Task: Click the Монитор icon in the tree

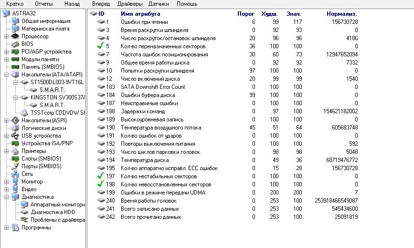Action: [15, 182]
